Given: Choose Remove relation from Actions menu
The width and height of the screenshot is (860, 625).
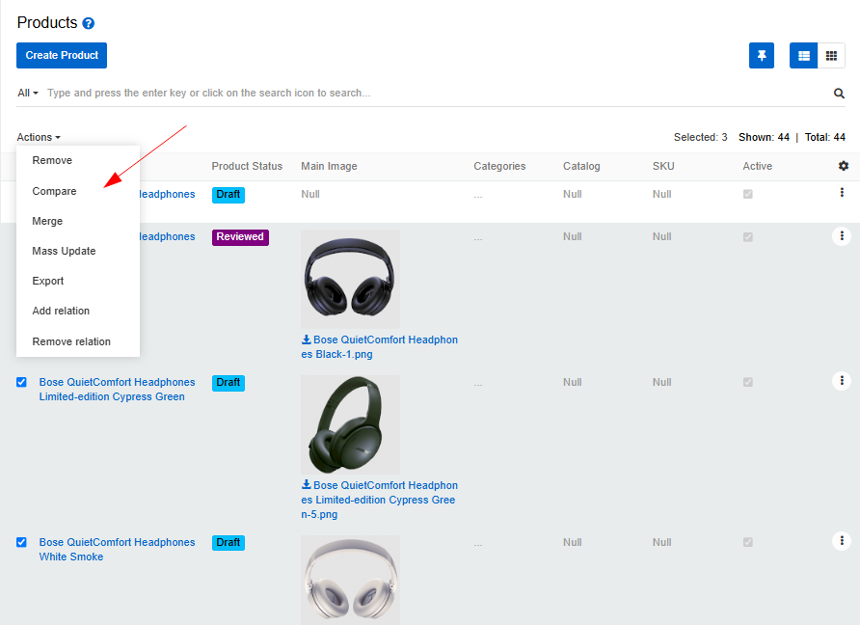Looking at the screenshot, I should coord(78,341).
